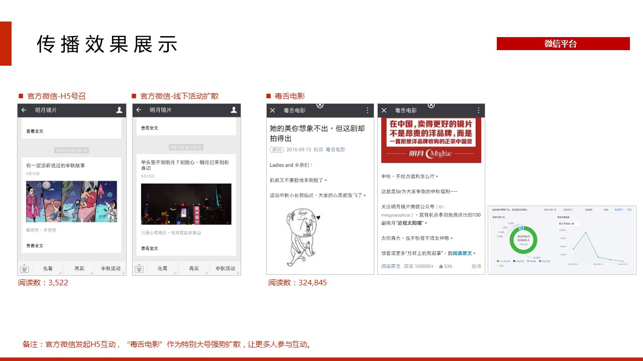The image size is (643, 361).
Task: Tap back arrow in 线下活动扩散 明月镜片 screenshot
Action: 139,110
